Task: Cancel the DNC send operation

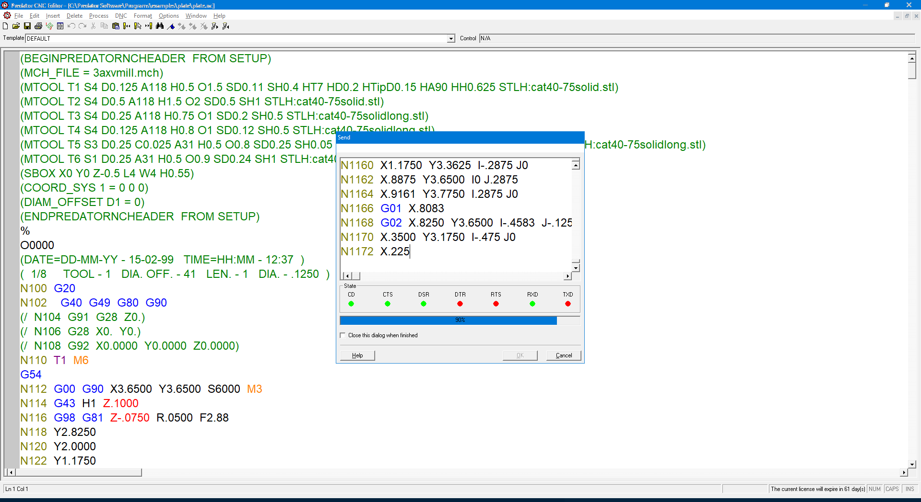Action: [x=563, y=355]
